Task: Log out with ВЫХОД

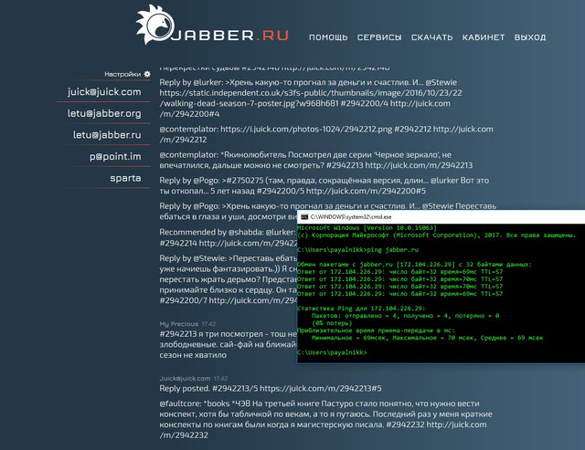Action: point(530,37)
